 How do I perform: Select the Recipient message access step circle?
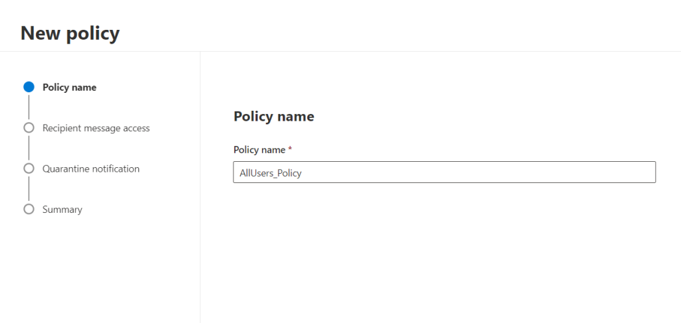pyautogui.click(x=29, y=128)
